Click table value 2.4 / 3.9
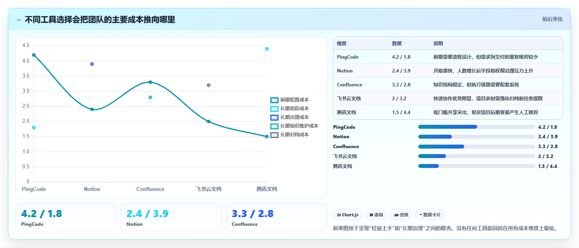 pyautogui.click(x=401, y=71)
